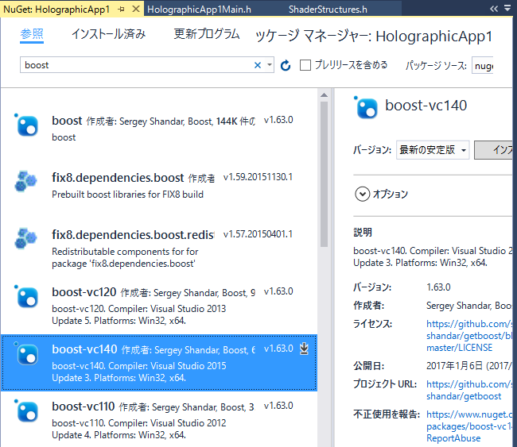This screenshot has height=447, width=517.
Task: Click the boost package icon
Action: click(27, 125)
